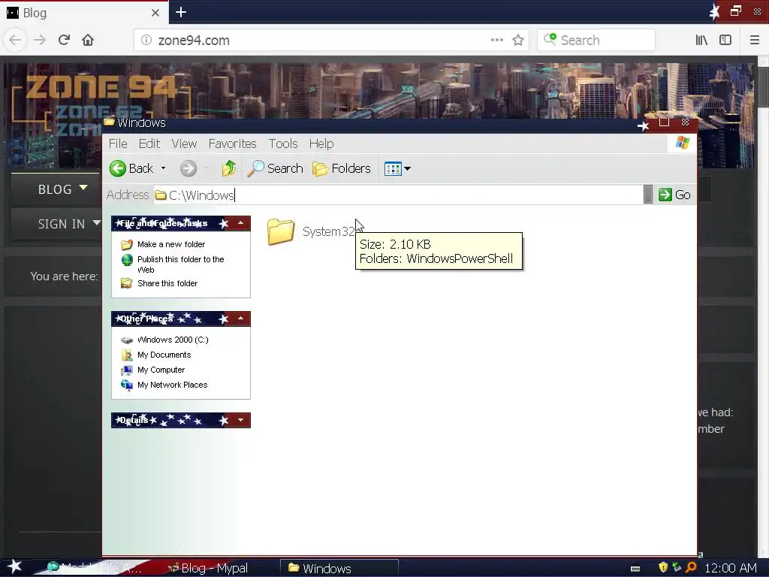Open a new browser tab
This screenshot has width=769, height=577.
tap(181, 12)
